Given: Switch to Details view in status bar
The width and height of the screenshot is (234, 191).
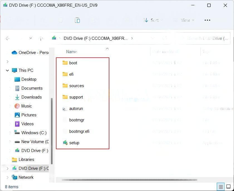Looking at the screenshot, I should [x=221, y=187].
